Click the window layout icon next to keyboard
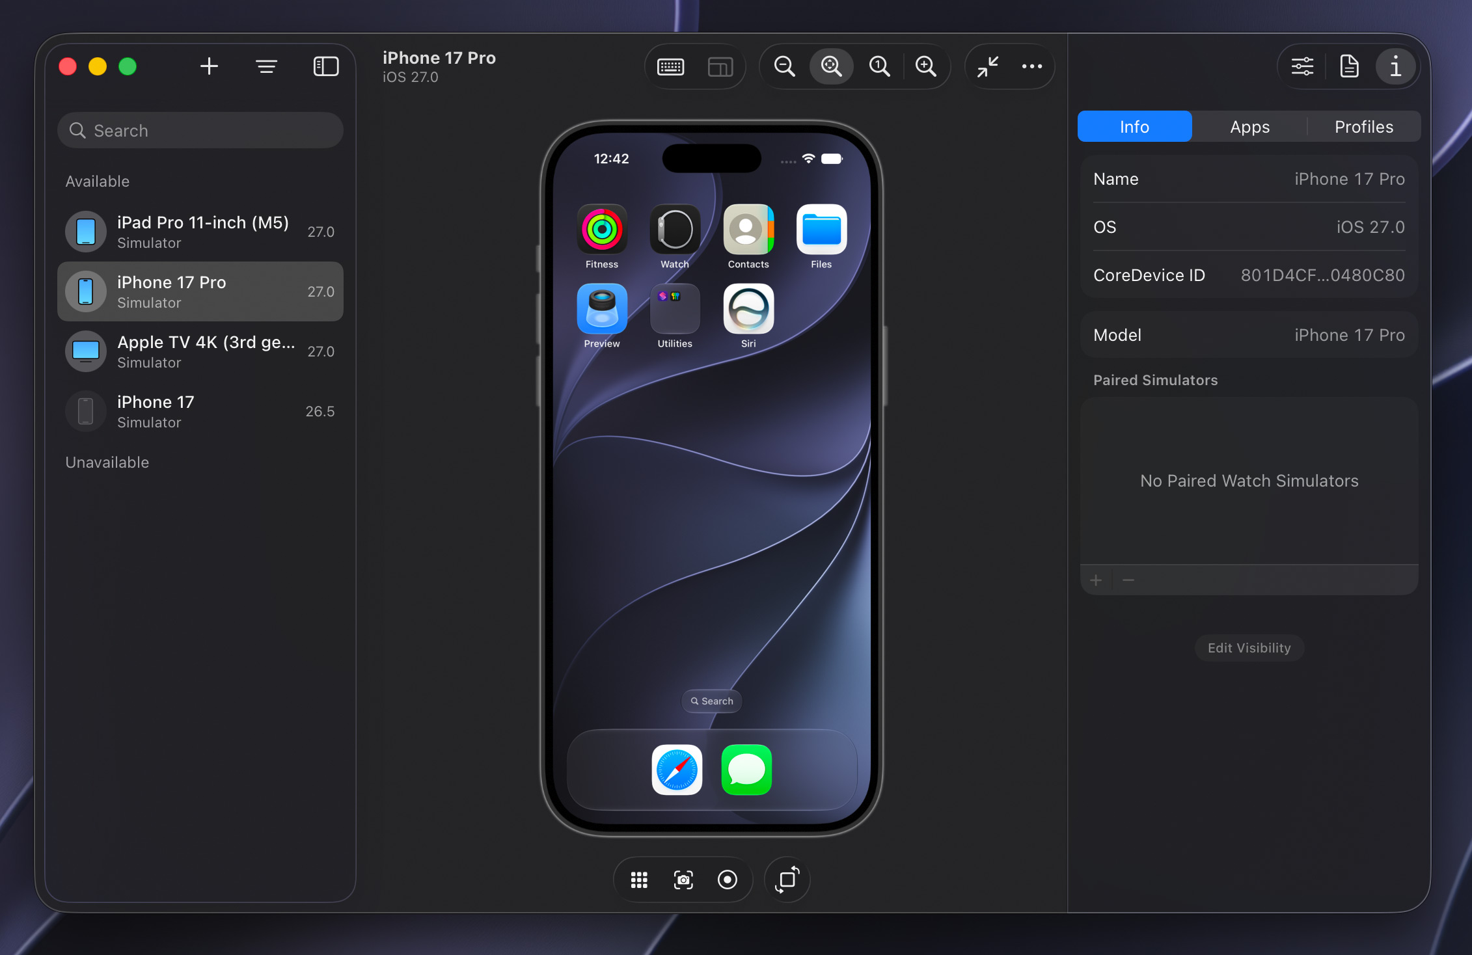Image resolution: width=1472 pixels, height=955 pixels. click(720, 66)
